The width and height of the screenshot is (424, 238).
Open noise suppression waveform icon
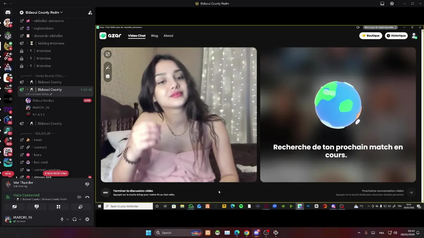pyautogui.click(x=79, y=197)
